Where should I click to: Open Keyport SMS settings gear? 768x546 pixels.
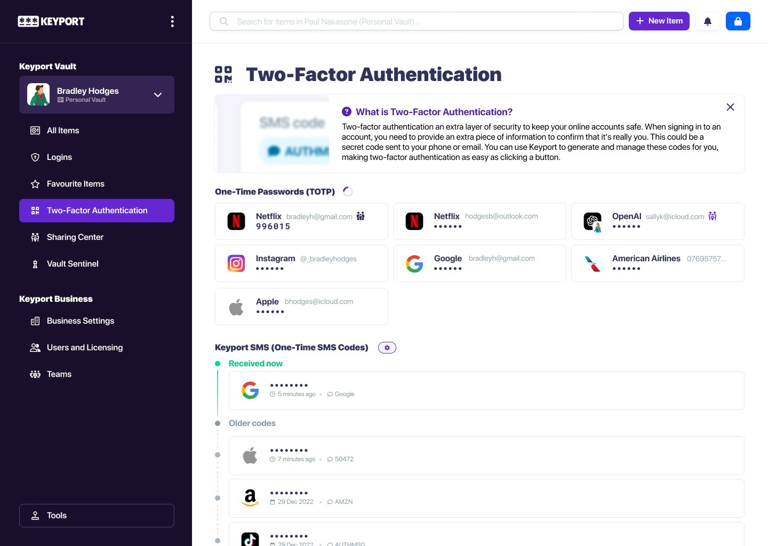coord(387,348)
